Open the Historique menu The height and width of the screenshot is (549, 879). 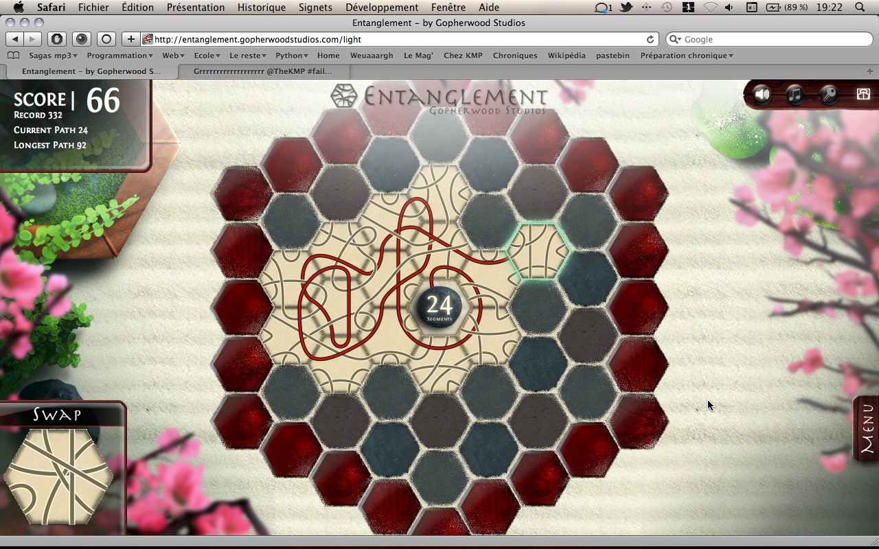tap(261, 8)
